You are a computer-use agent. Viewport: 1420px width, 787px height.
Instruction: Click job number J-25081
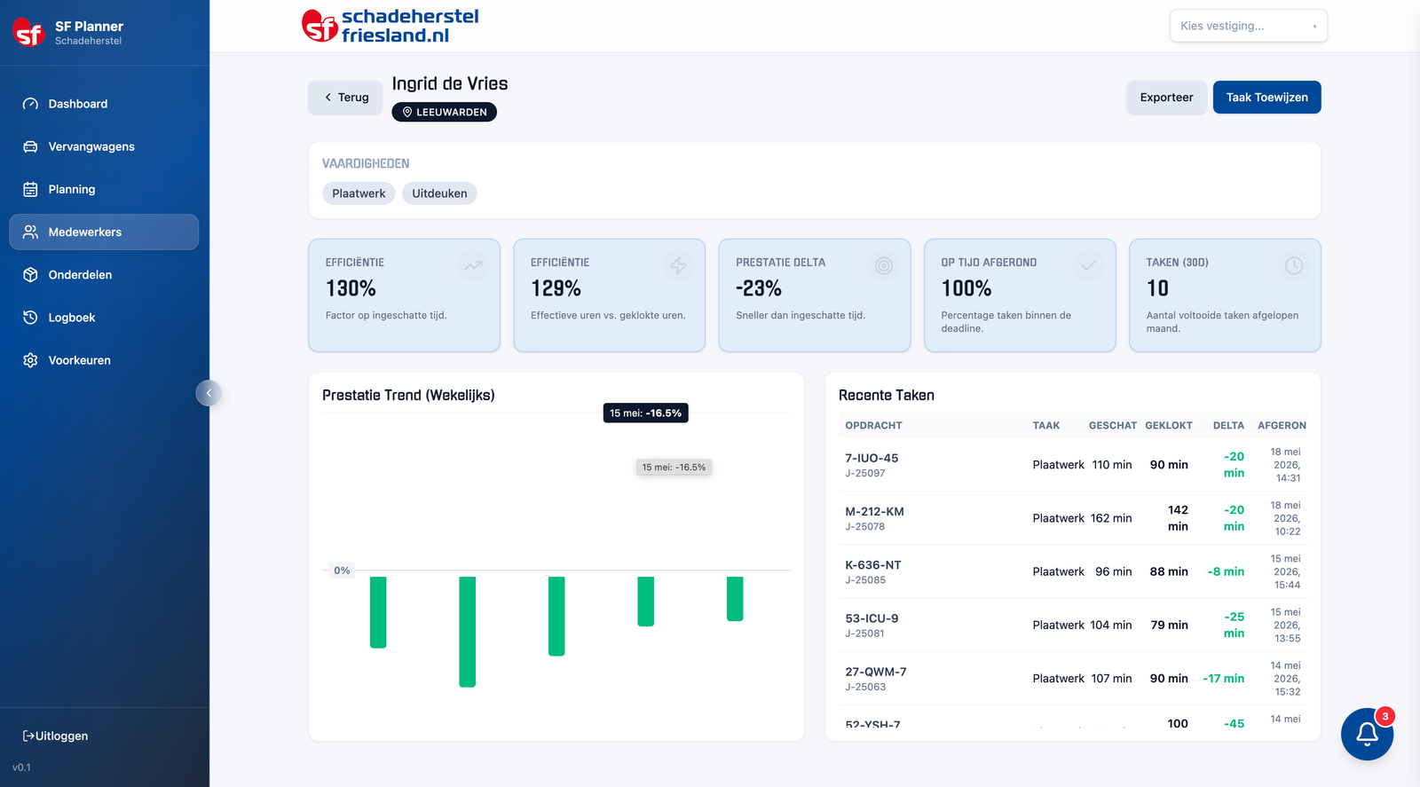(x=864, y=634)
